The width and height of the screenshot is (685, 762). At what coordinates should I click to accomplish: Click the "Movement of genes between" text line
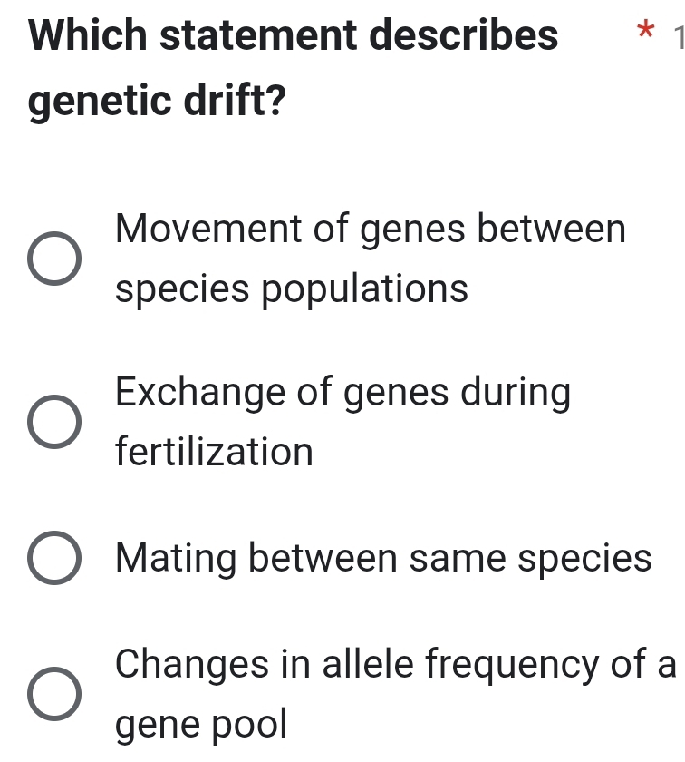click(371, 230)
